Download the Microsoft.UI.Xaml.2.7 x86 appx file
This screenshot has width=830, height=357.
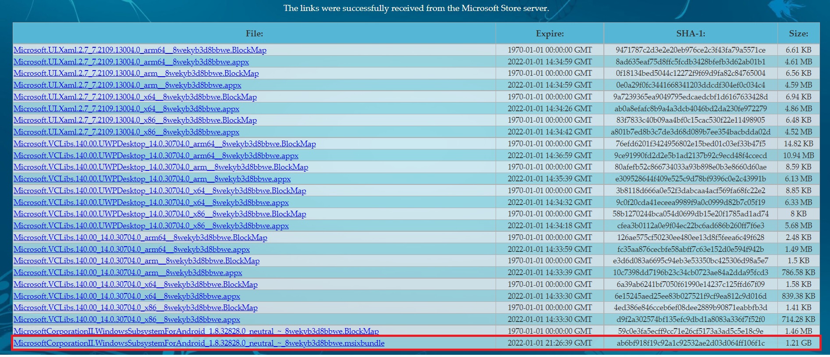tap(126, 132)
